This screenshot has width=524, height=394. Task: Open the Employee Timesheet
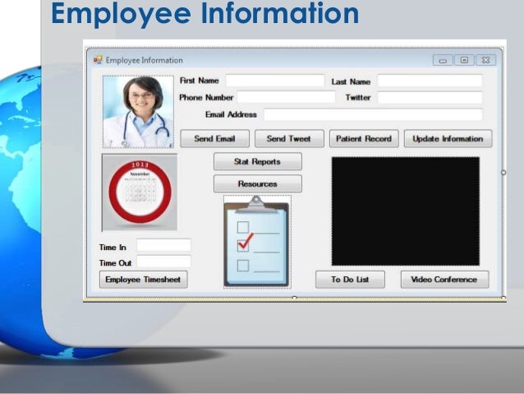tap(144, 280)
